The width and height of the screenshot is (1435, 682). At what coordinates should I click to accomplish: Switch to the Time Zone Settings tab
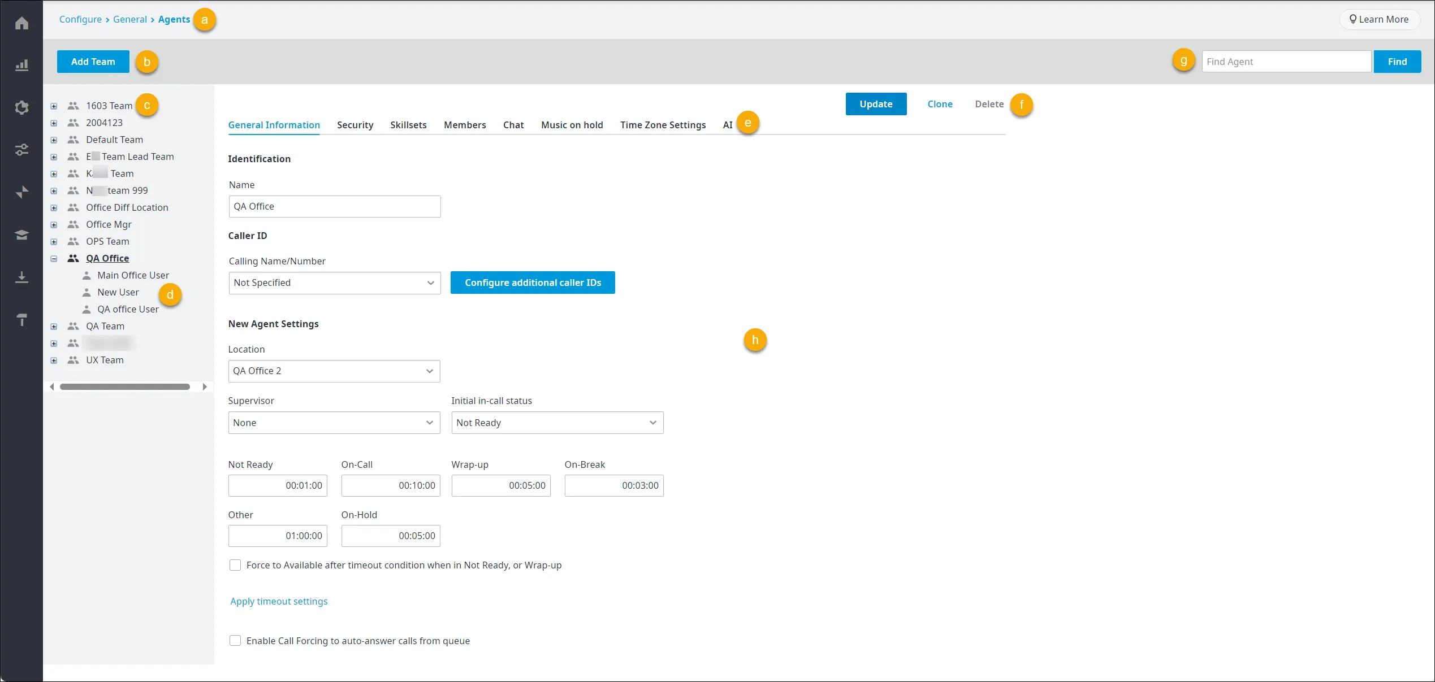(x=663, y=125)
